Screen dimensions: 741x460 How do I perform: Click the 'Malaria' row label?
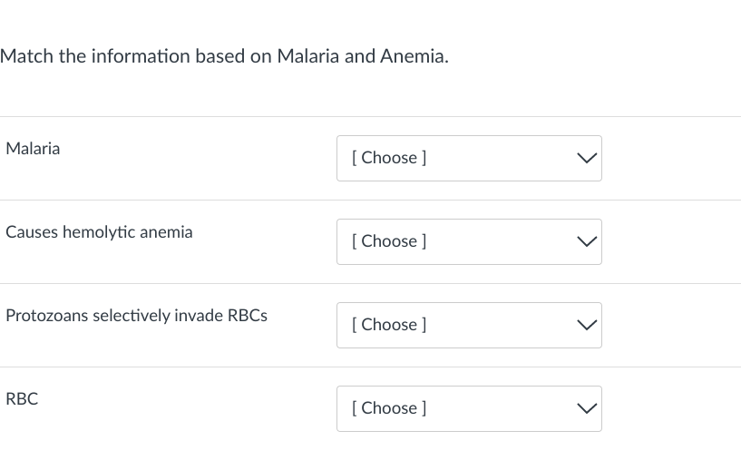pos(33,149)
